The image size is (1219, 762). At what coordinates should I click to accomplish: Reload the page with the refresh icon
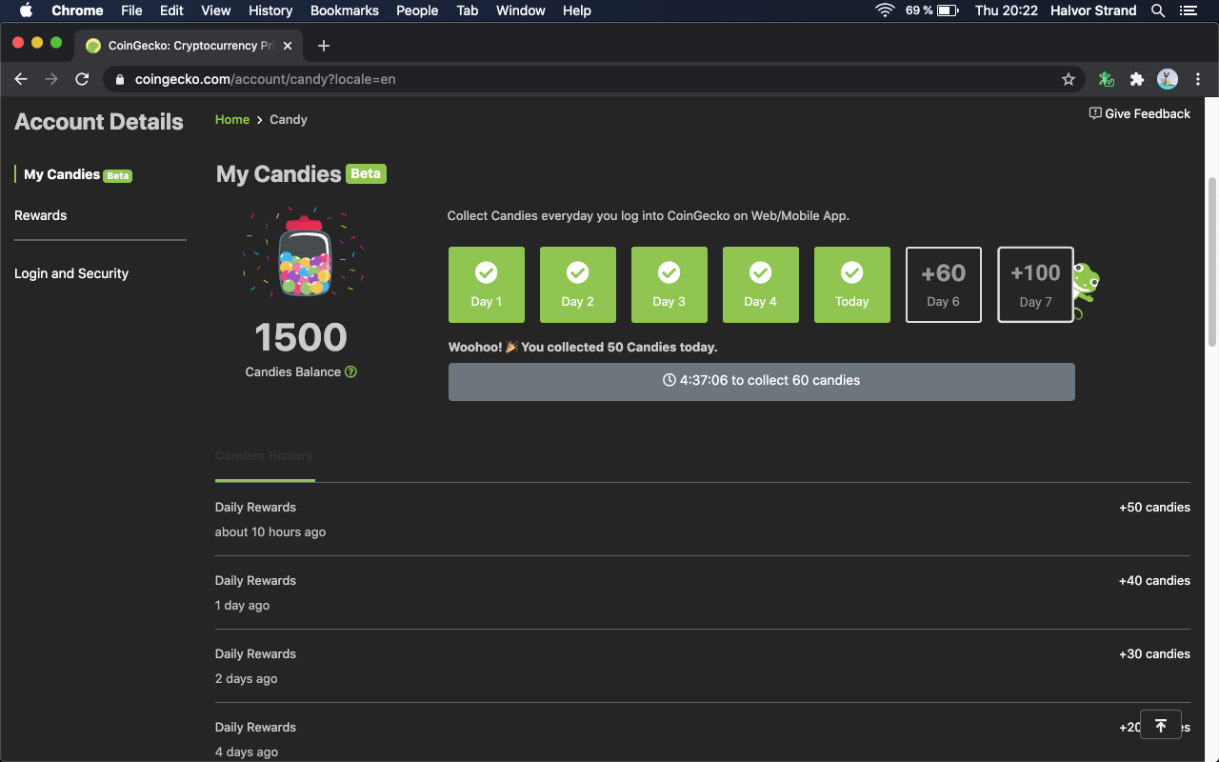82,79
